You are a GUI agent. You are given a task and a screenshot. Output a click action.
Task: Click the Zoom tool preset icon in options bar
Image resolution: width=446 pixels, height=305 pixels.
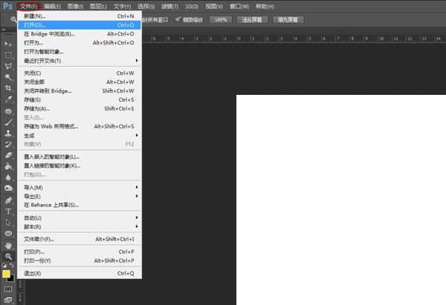tap(13, 19)
